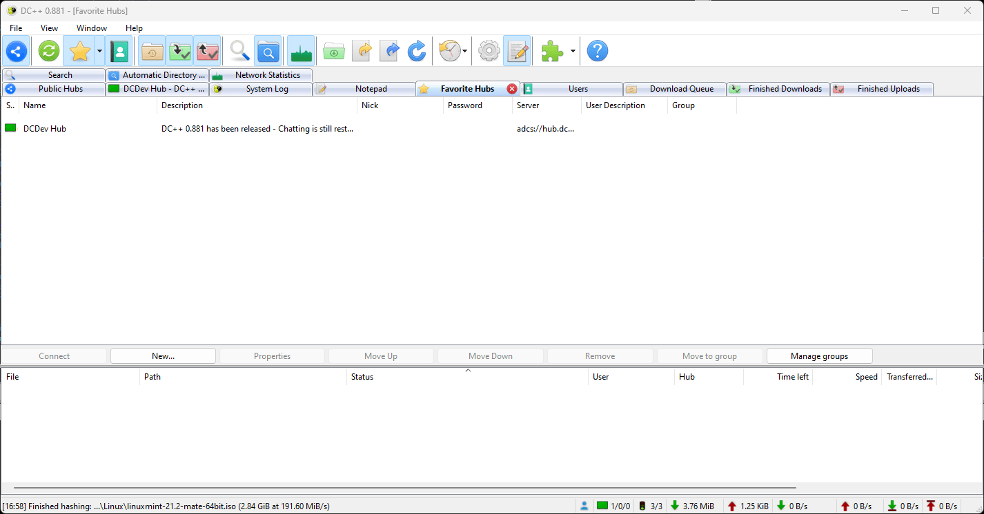Switch to the Automatic Directory tab
This screenshot has width=984, height=514.
click(157, 75)
